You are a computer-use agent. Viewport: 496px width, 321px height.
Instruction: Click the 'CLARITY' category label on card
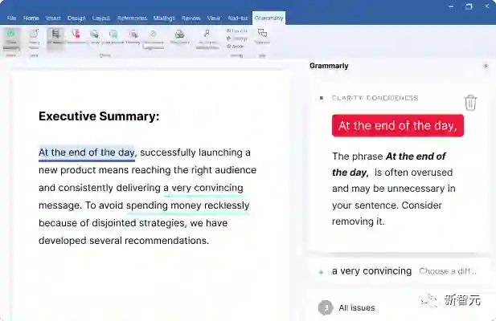point(347,98)
